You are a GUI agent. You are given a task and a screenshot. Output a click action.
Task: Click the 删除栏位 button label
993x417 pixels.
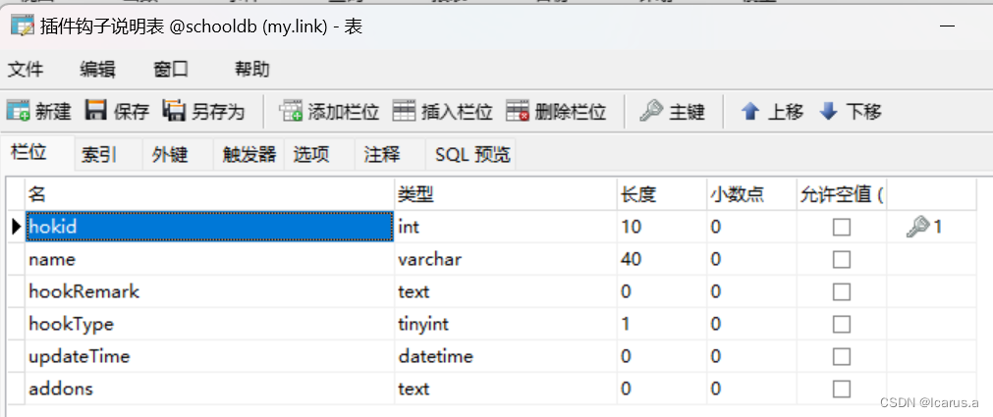click(570, 112)
